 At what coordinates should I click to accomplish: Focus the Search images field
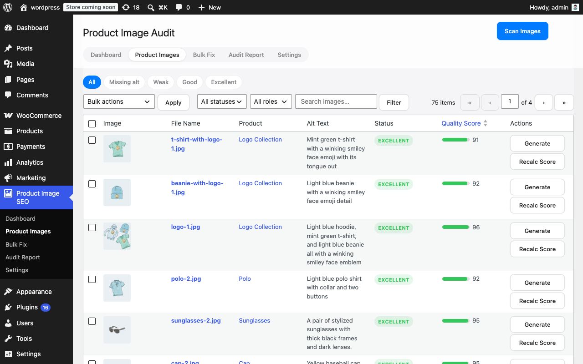[336, 101]
